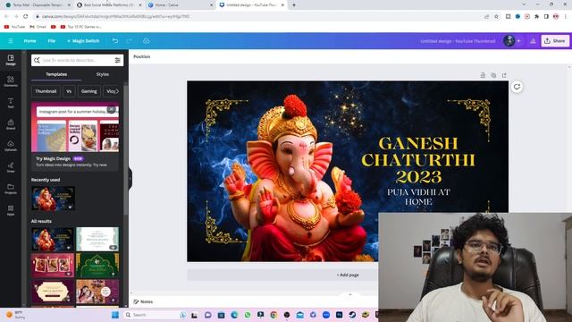
Task: Open Chrome extensions puzzle icon
Action: tap(536, 16)
